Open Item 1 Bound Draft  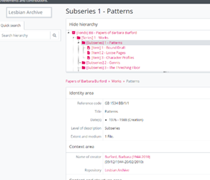click(108, 48)
